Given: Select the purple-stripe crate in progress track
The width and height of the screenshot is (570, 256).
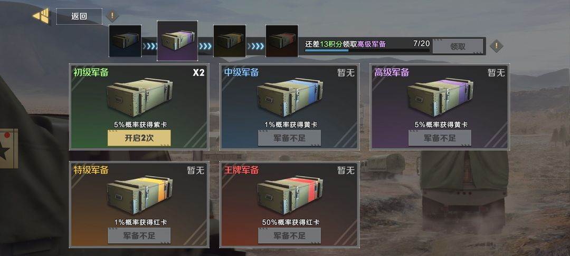Looking at the screenshot, I should [177, 41].
